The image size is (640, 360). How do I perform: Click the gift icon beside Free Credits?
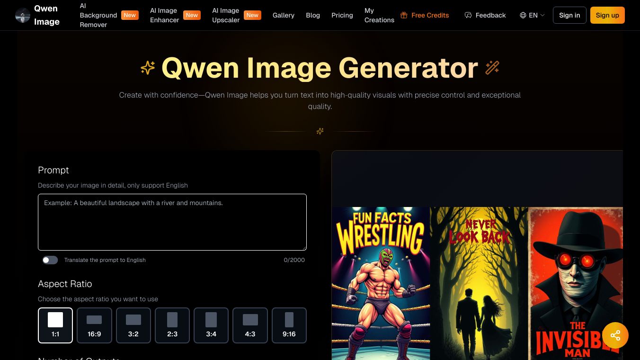tap(404, 15)
